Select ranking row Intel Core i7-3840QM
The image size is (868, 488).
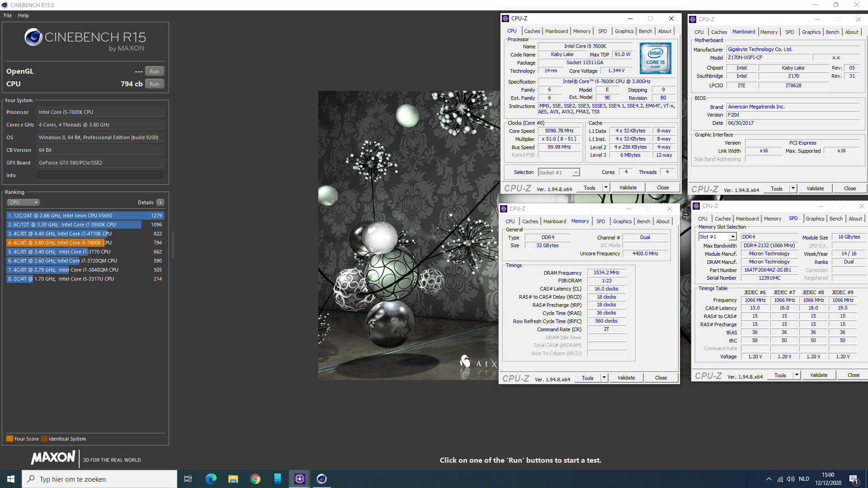coord(85,270)
